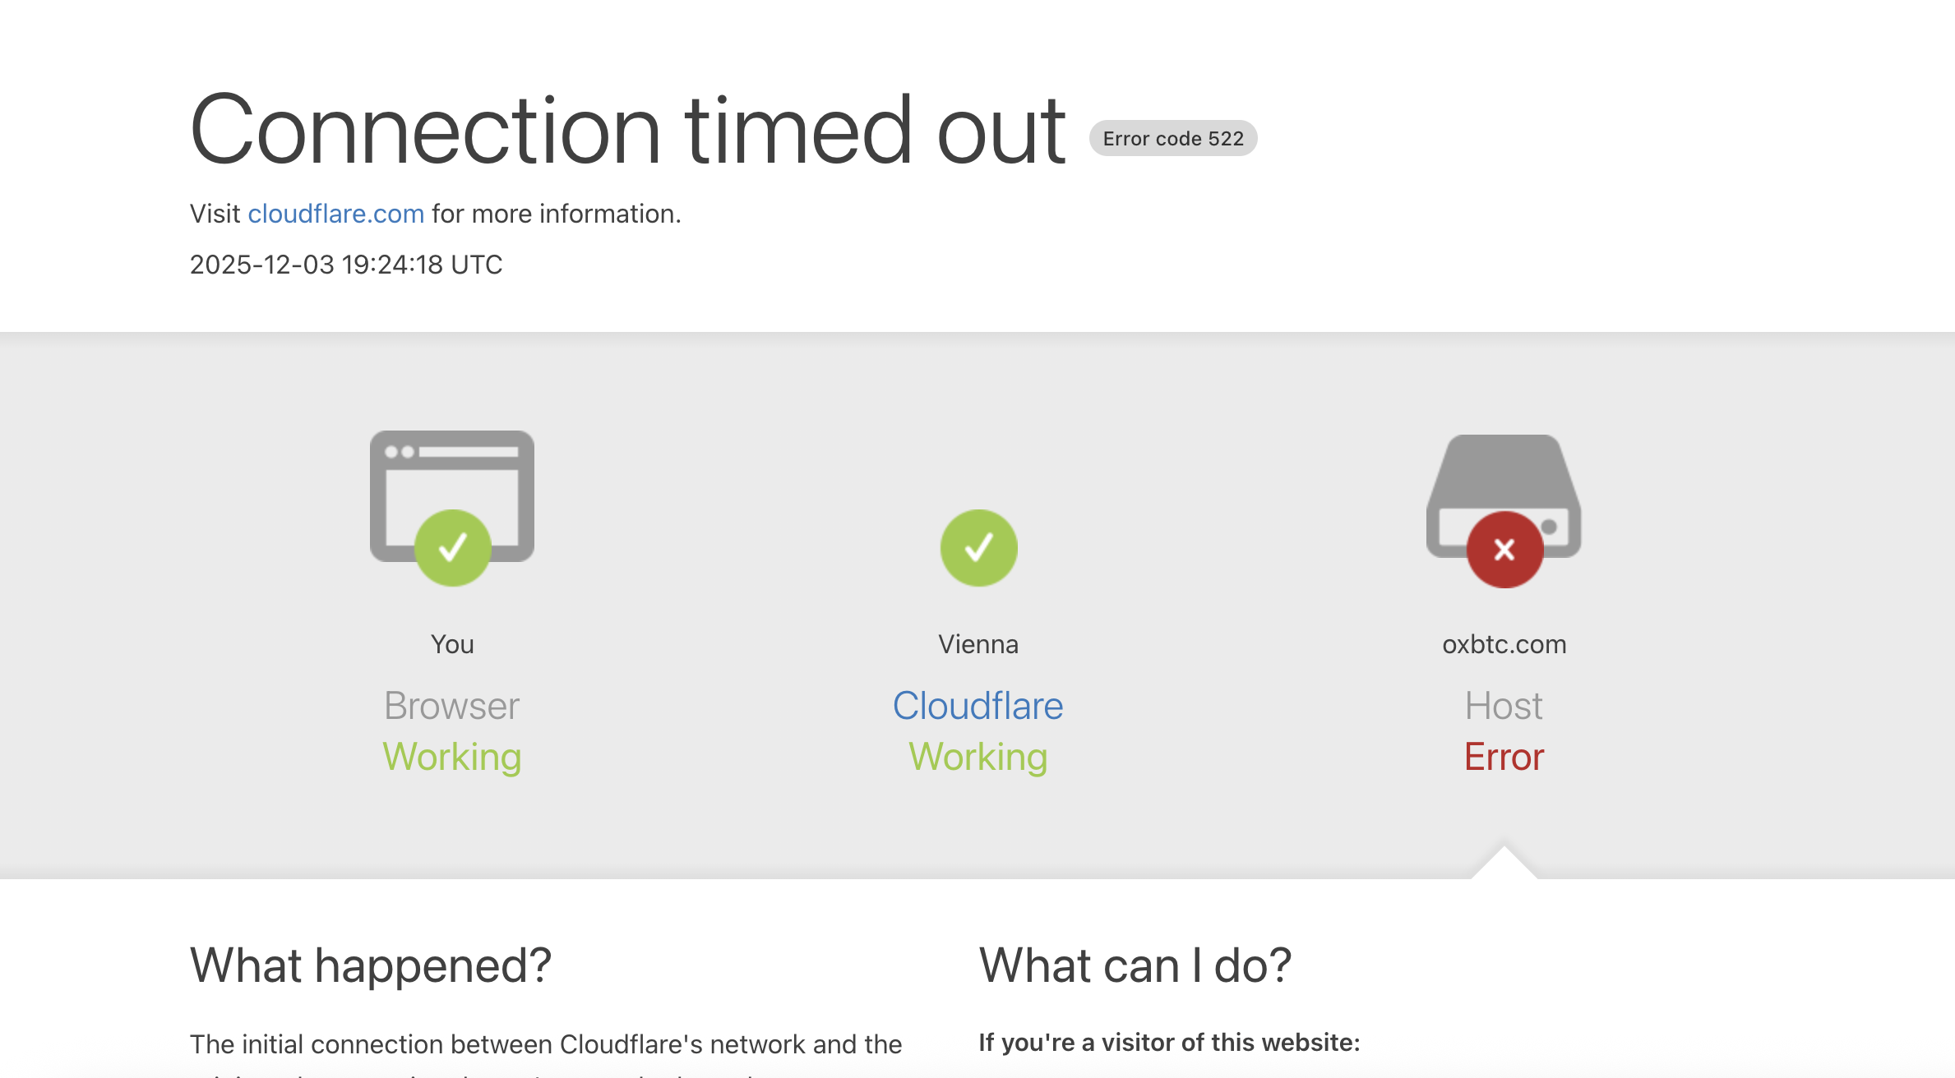Click the Vienna location label

click(x=978, y=644)
